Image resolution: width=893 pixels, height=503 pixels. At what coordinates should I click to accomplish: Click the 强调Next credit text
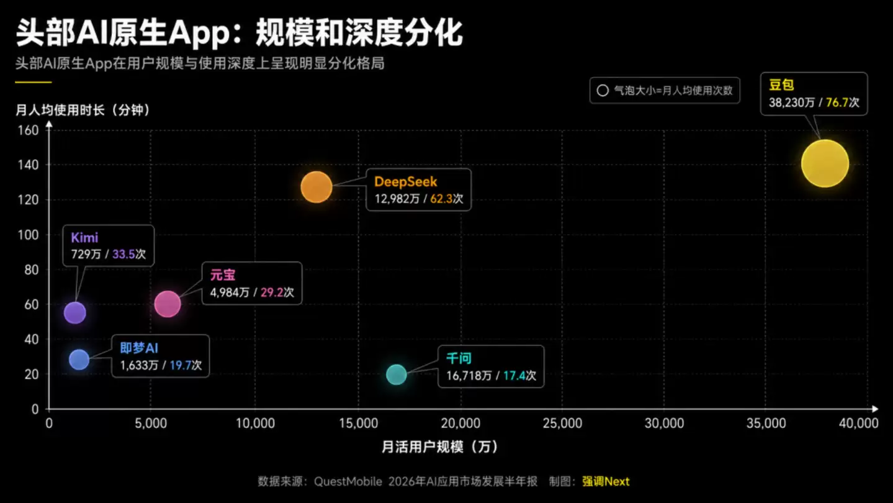pos(606,481)
